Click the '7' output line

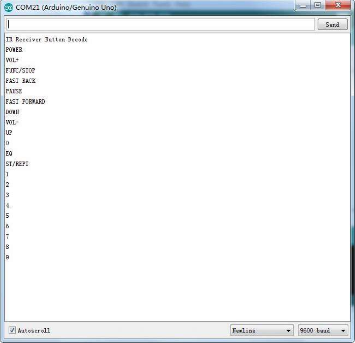point(7,237)
